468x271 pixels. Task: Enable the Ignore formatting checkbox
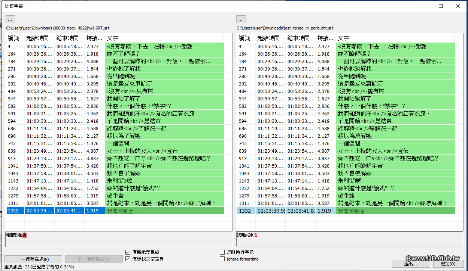click(x=222, y=259)
